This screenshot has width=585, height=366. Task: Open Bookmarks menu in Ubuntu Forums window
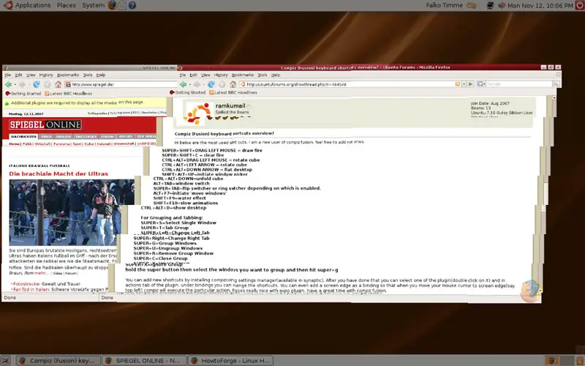coord(243,75)
